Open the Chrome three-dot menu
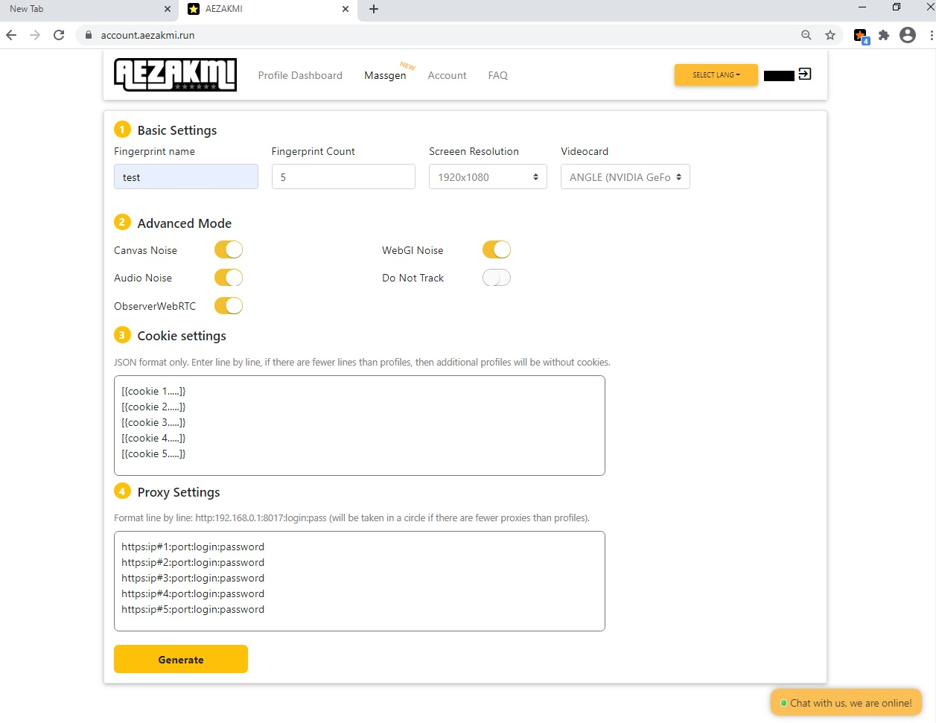Viewport: 936px width, 723px height. pos(931,35)
